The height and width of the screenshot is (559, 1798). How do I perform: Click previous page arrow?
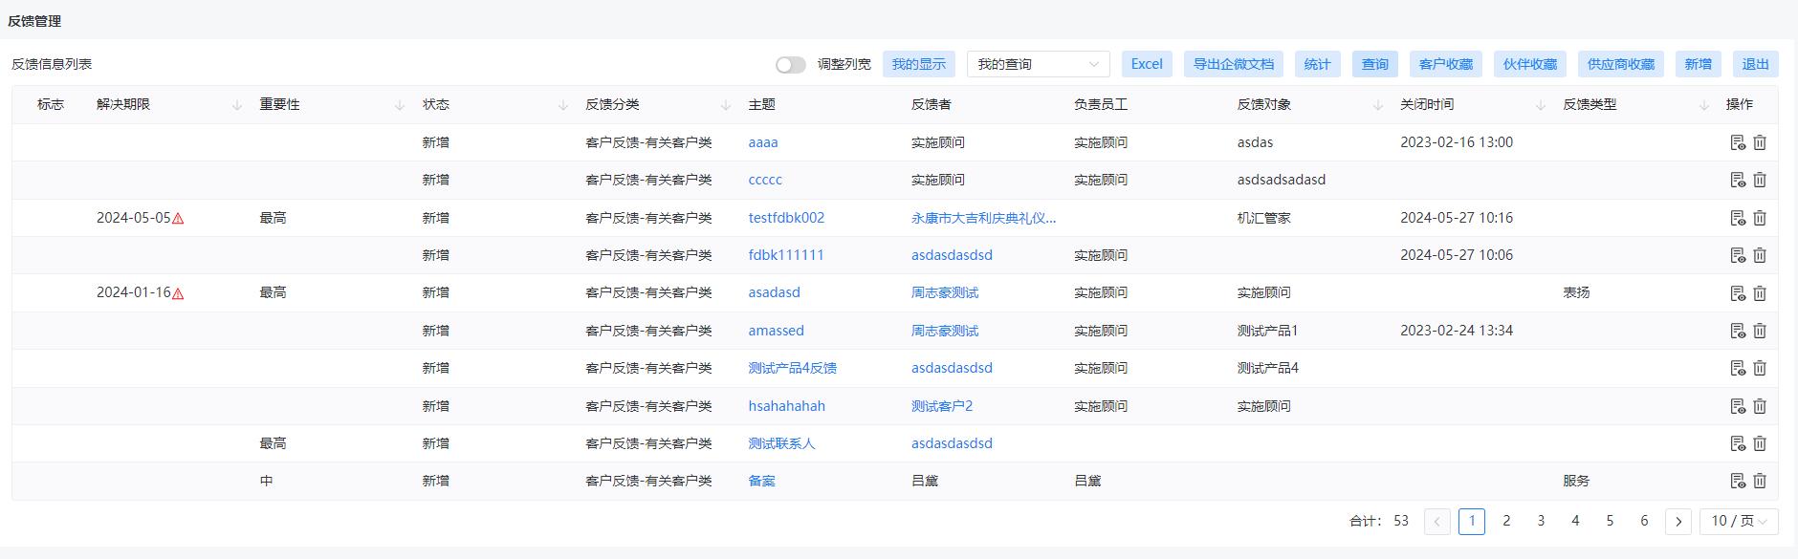pos(1437,521)
